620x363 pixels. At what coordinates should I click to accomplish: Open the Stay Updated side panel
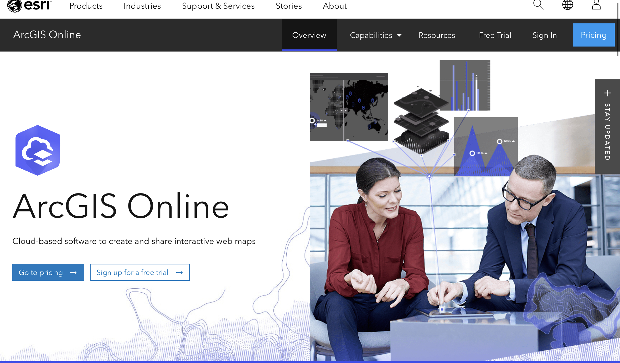click(607, 126)
